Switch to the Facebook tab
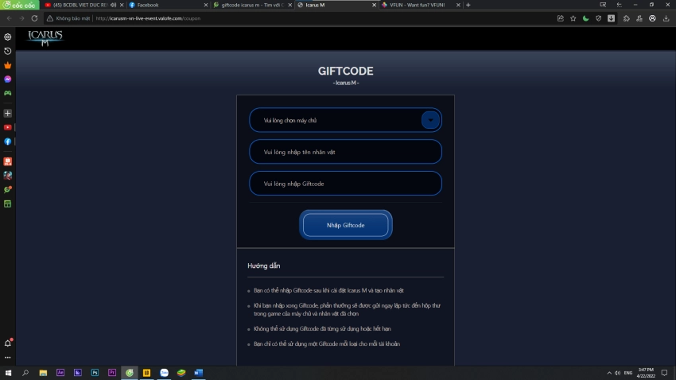This screenshot has height=380, width=676. coord(163,5)
